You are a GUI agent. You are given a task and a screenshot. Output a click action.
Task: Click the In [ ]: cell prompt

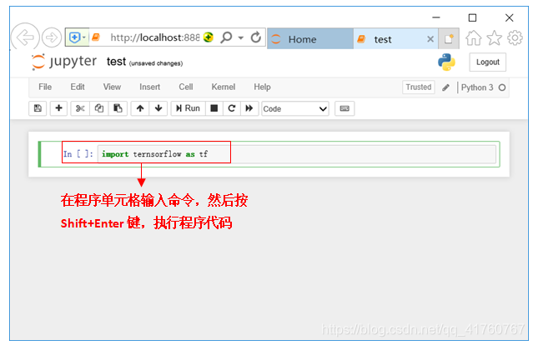[x=78, y=154]
